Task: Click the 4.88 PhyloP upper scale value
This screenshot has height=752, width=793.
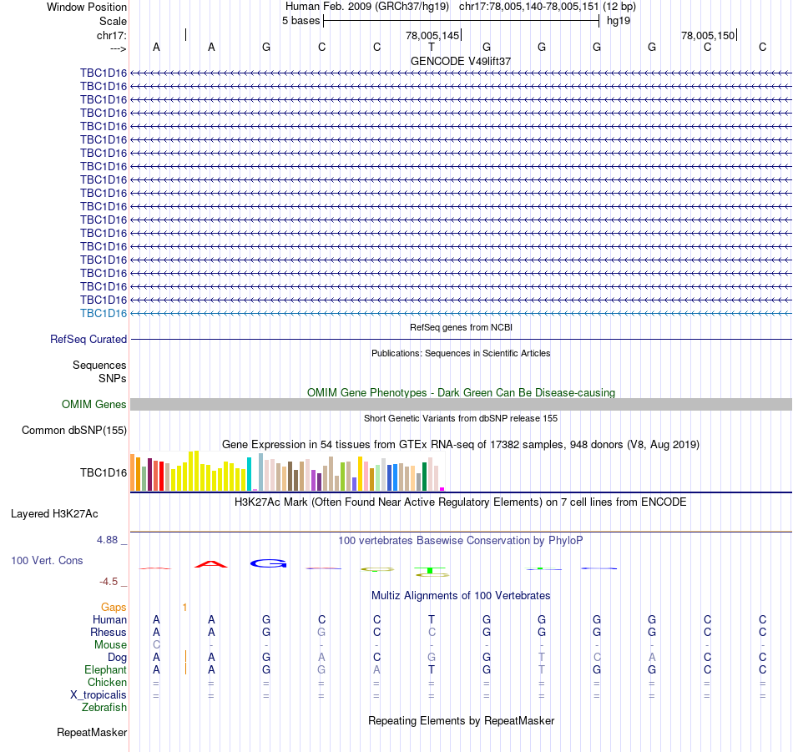Action: 107,540
